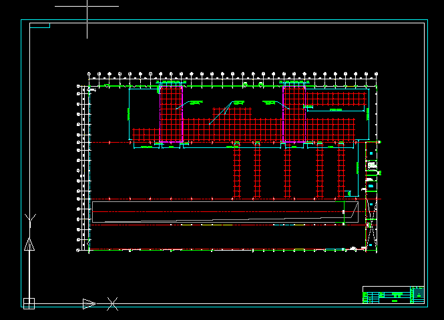Click the UCS Y-axis arrowhead

pyautogui.click(x=29, y=244)
